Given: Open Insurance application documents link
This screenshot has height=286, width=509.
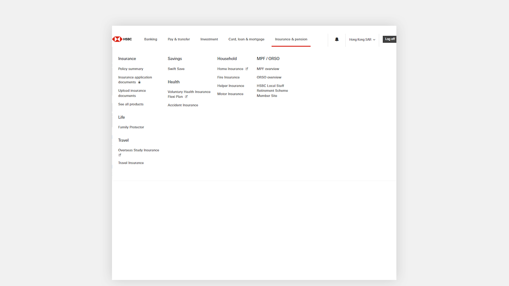Looking at the screenshot, I should pos(135,80).
